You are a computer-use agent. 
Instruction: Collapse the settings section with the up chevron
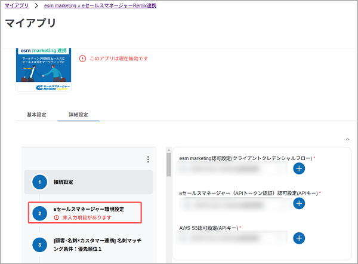(x=347, y=139)
